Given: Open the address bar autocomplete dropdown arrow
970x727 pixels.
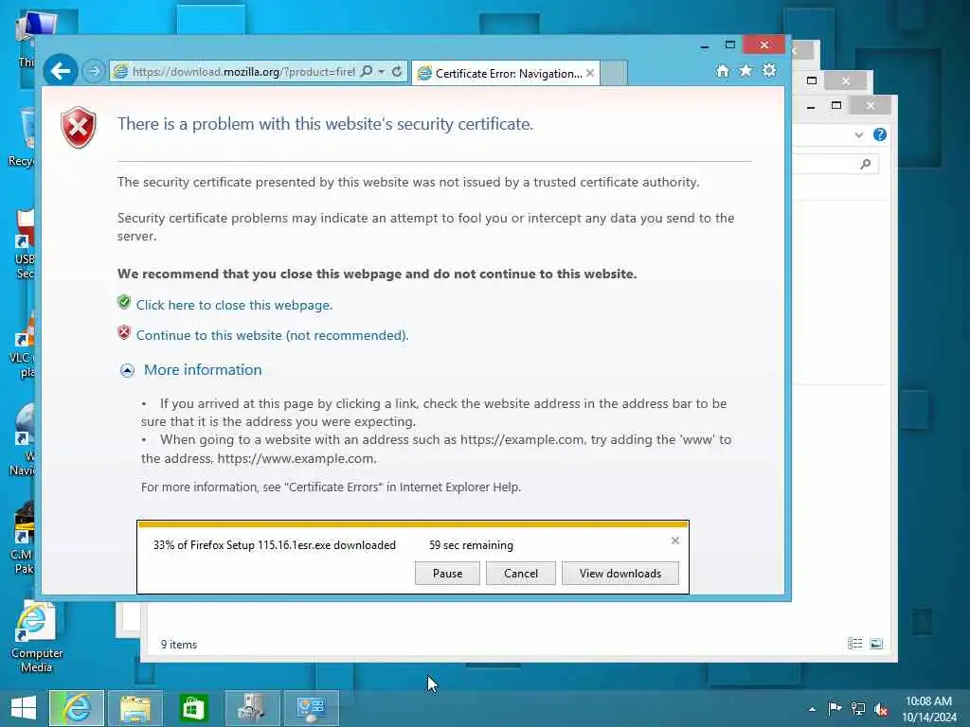Looking at the screenshot, I should tap(382, 72).
